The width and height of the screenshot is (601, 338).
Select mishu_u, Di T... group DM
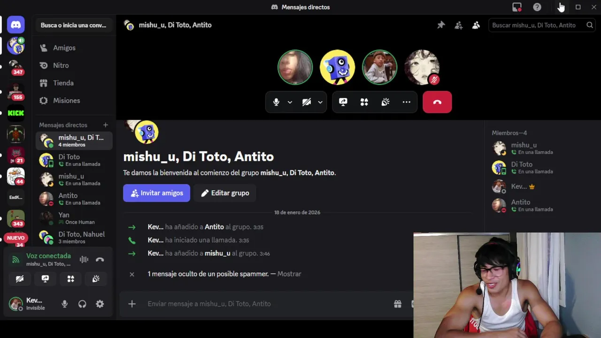pos(74,141)
